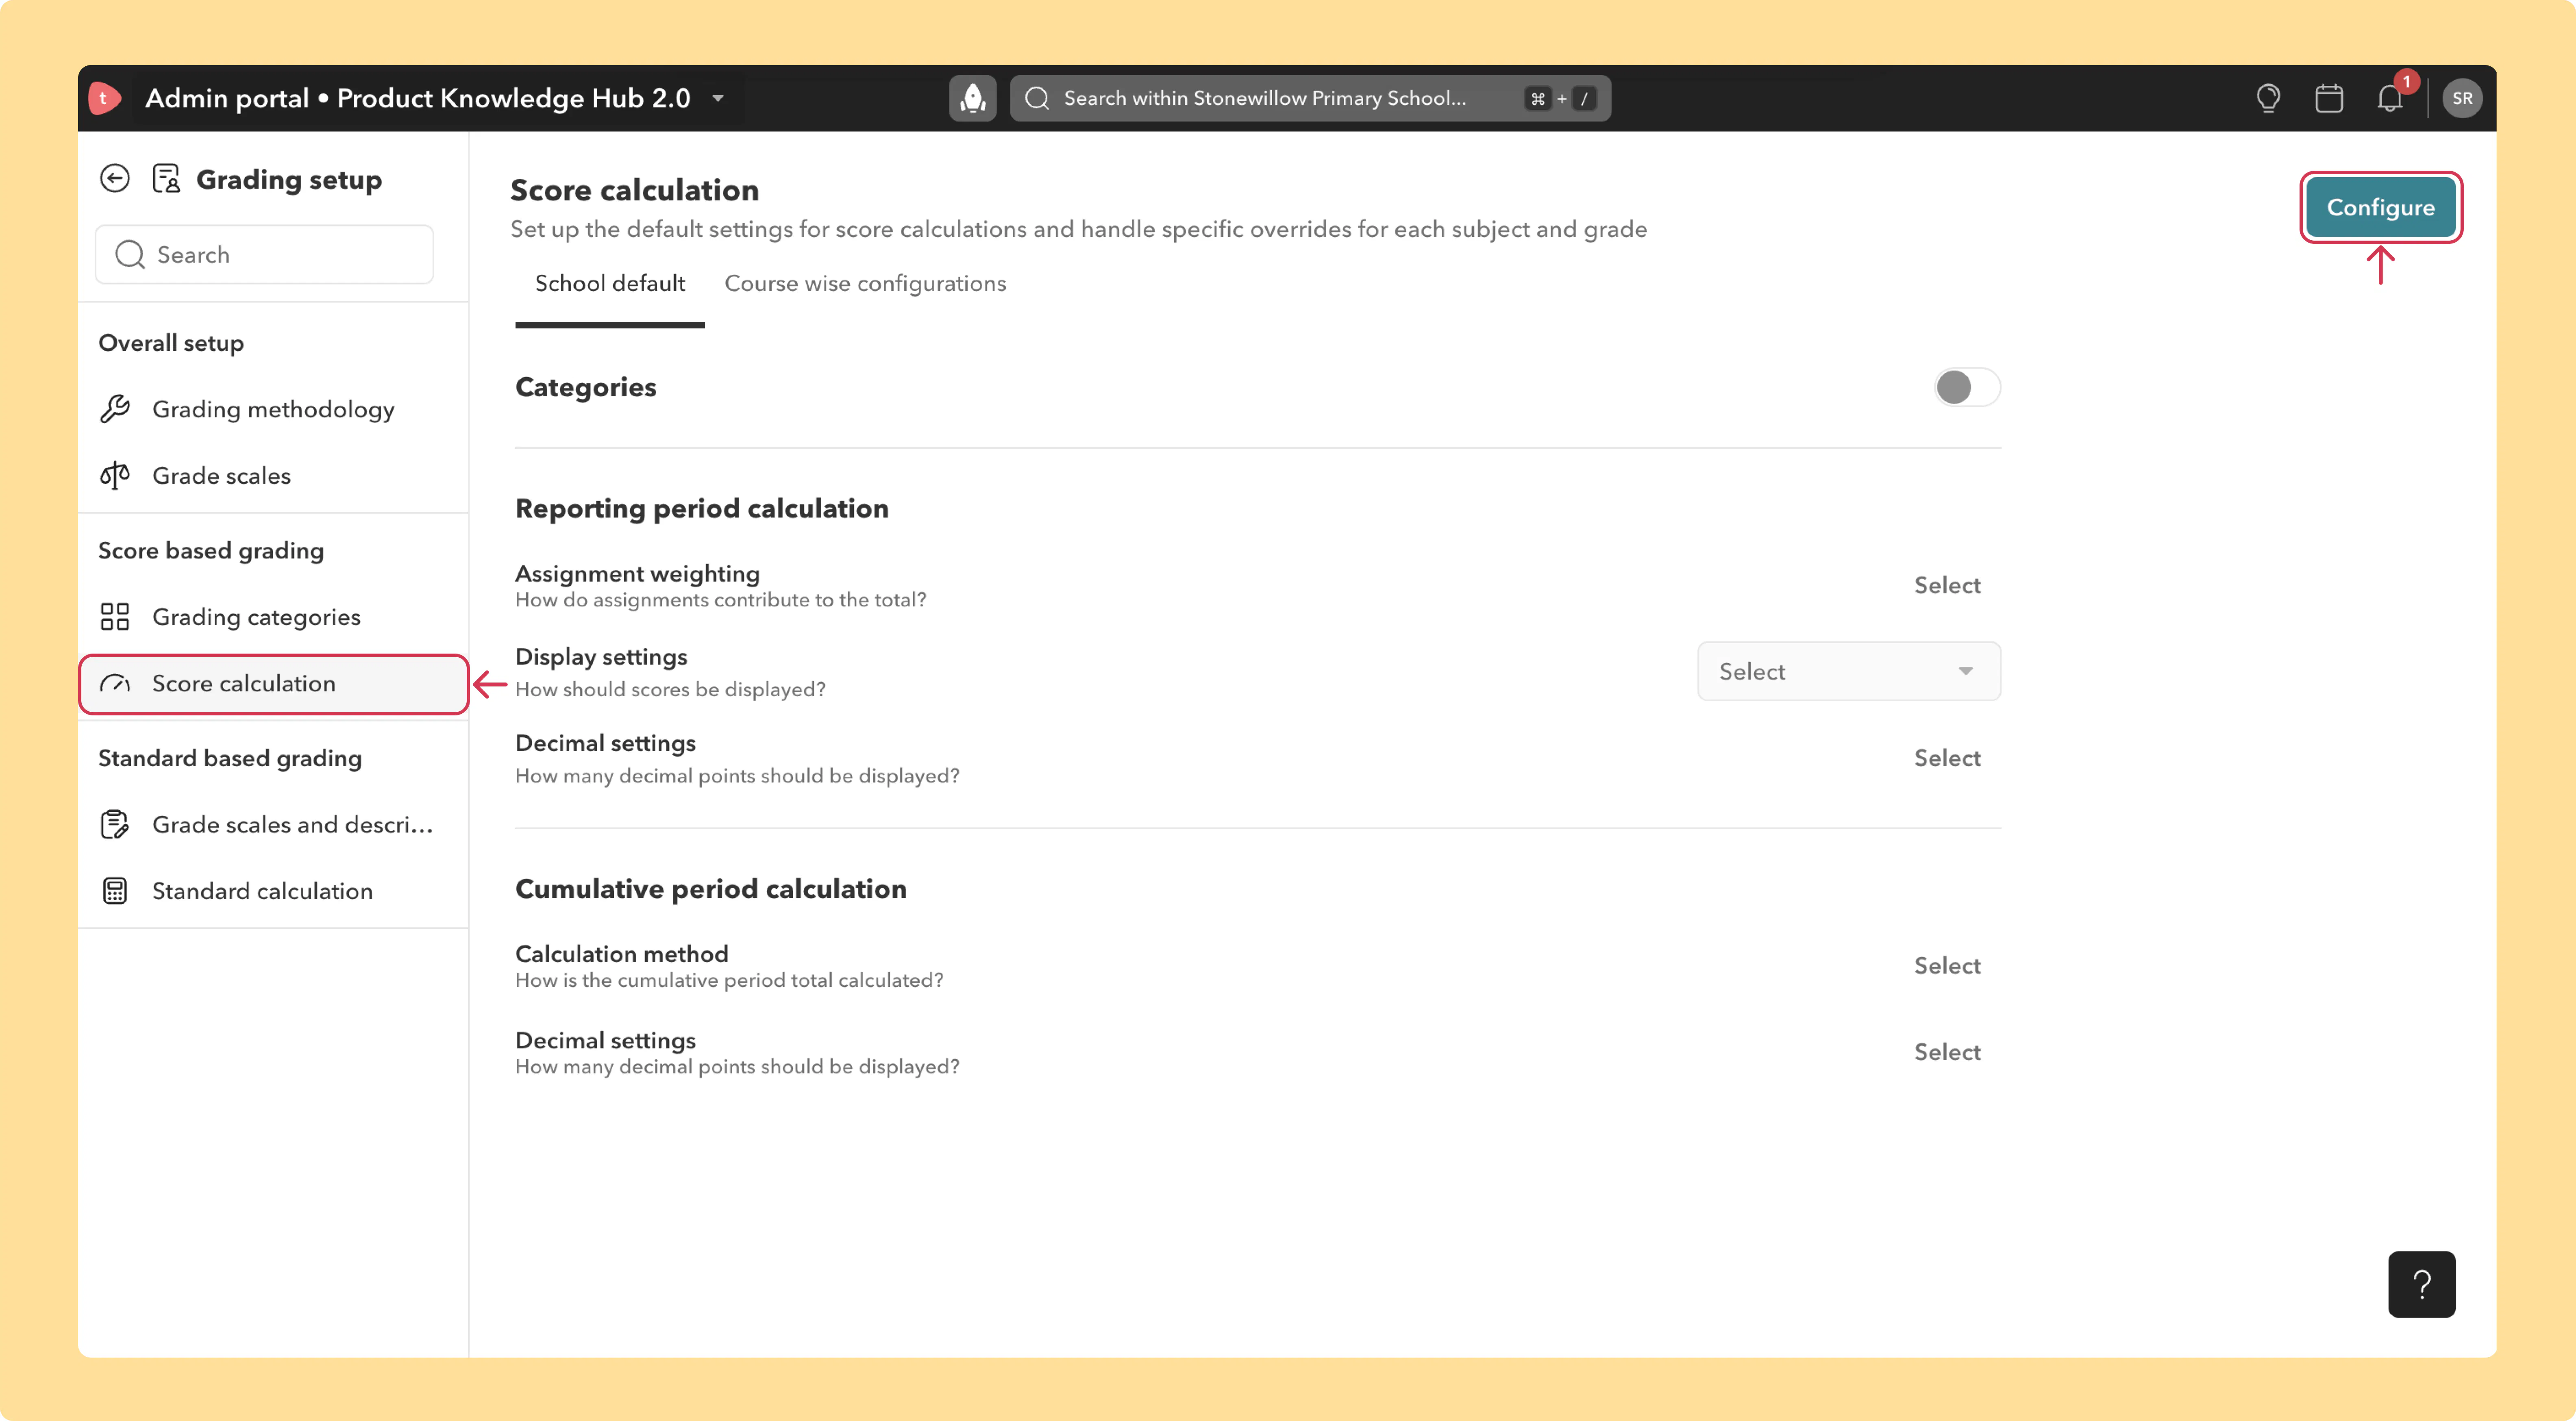Open the notifications bell

click(x=2390, y=98)
